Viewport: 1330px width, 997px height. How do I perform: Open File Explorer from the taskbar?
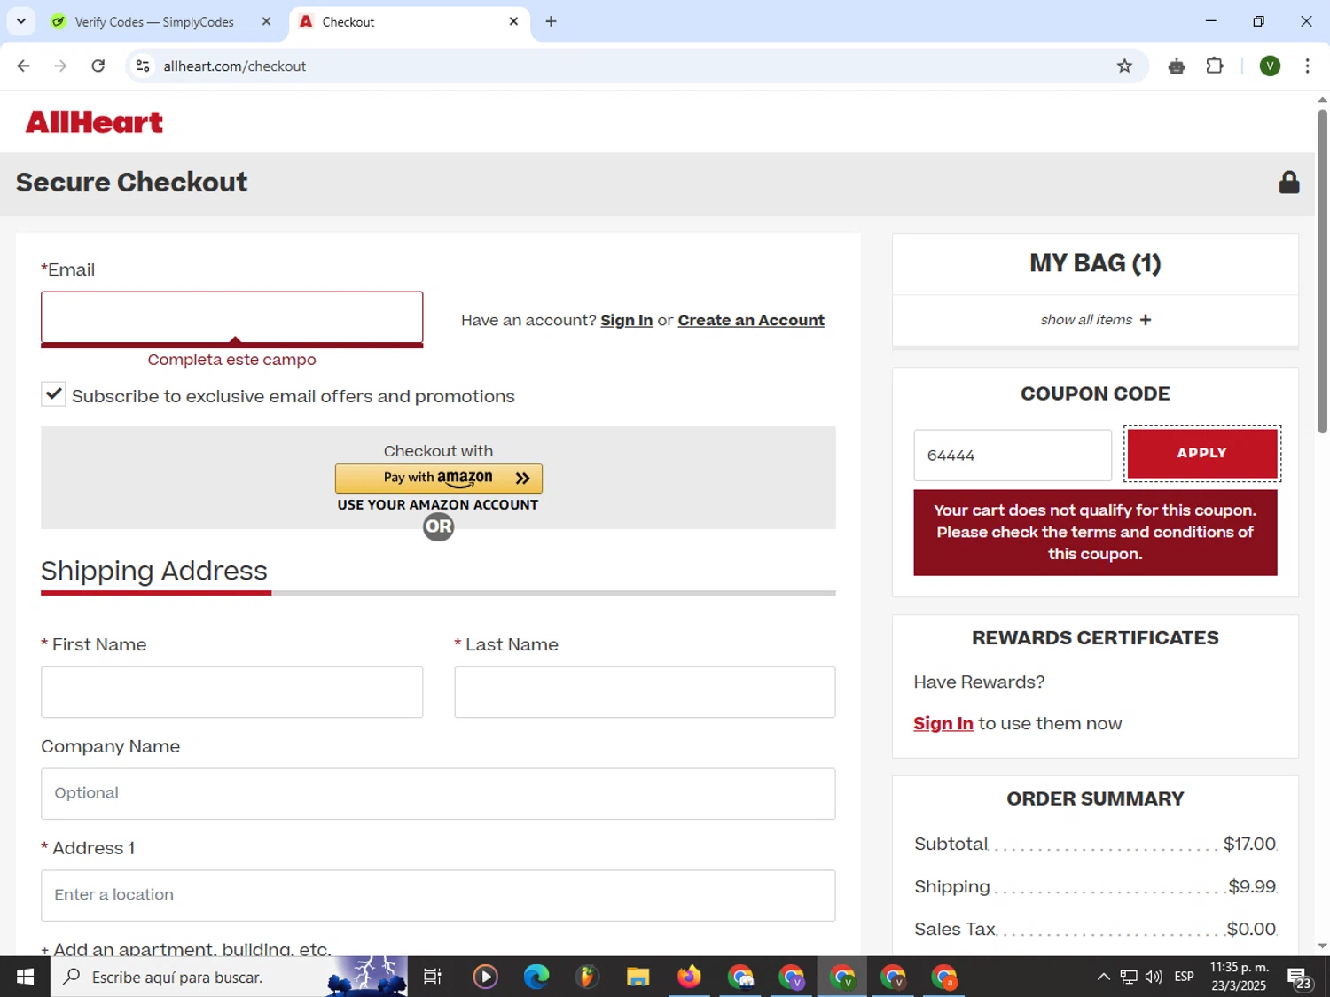point(638,977)
